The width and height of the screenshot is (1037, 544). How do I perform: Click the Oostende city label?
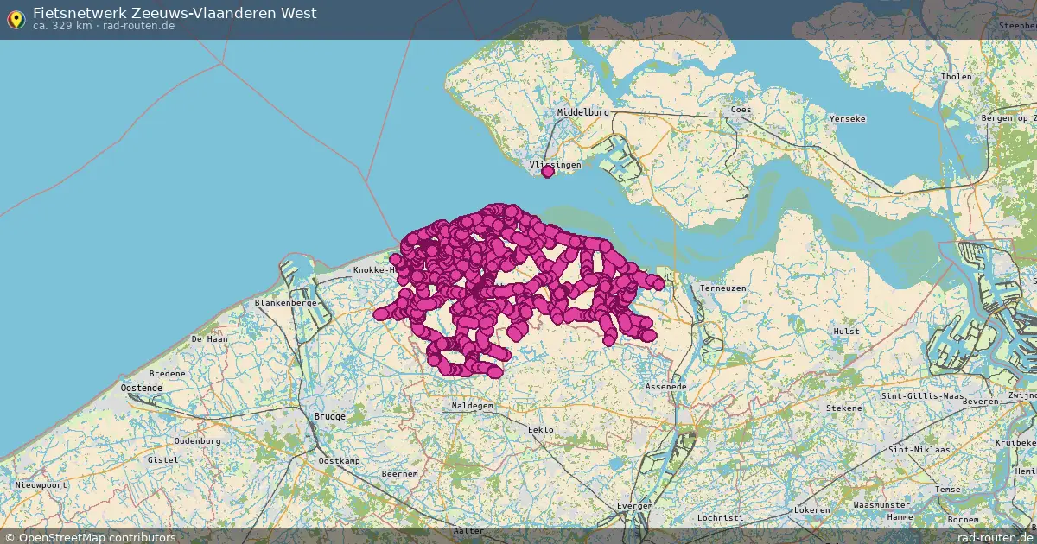pyautogui.click(x=141, y=389)
